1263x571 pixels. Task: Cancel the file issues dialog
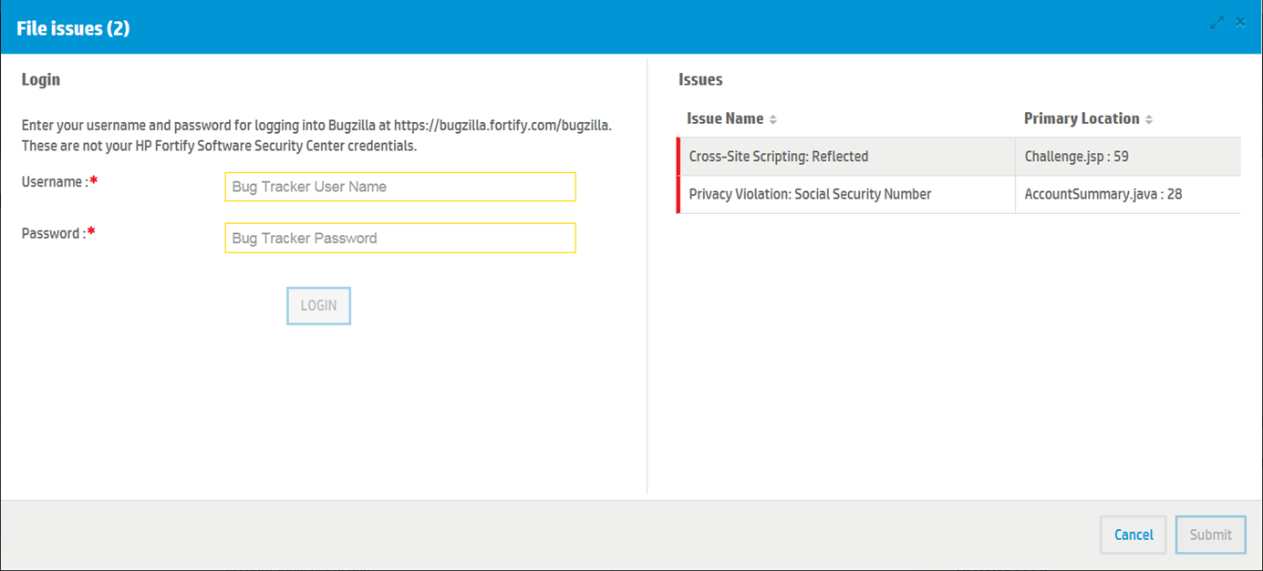[x=1134, y=535]
